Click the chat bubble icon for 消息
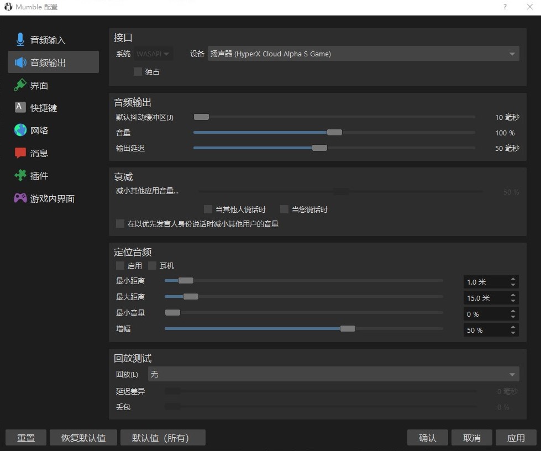This screenshot has width=541, height=451. 20,153
